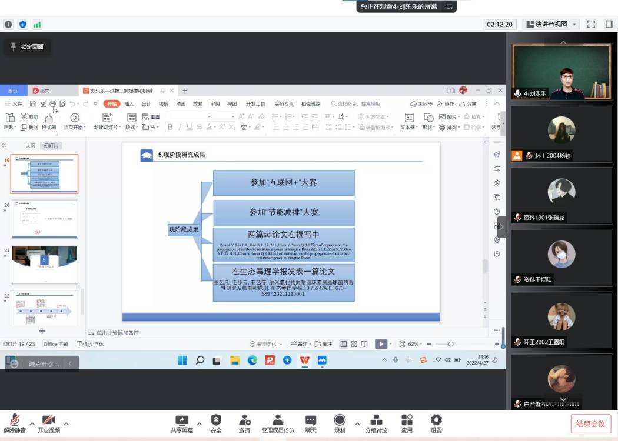Click the 共享屏幕 share screen icon
This screenshot has width=618, height=441.
182,423
